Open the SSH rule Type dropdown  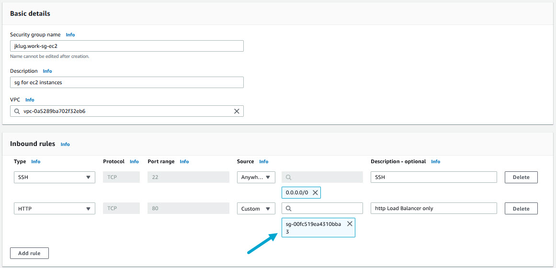click(x=54, y=177)
